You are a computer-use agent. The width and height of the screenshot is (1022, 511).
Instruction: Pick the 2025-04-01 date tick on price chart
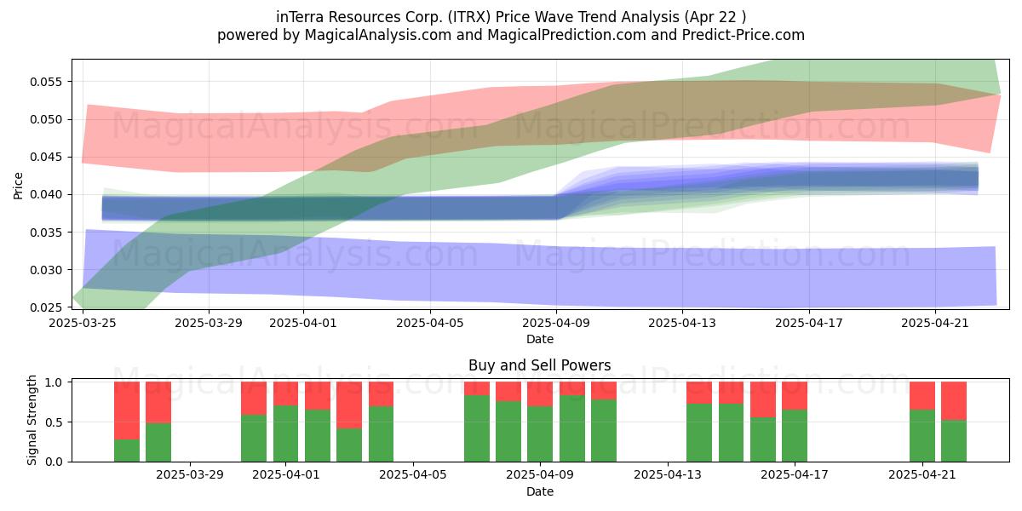[304, 323]
